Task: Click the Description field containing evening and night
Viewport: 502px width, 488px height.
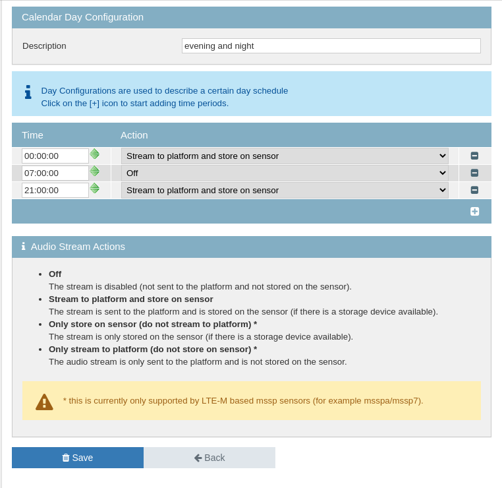Action: click(331, 46)
